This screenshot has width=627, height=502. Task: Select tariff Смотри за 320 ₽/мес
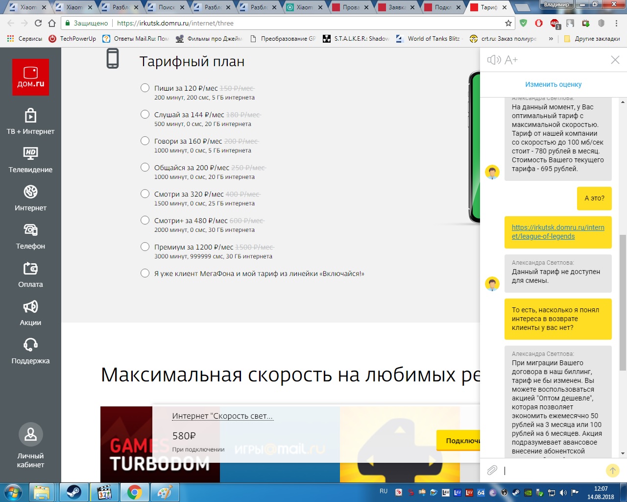pyautogui.click(x=145, y=194)
